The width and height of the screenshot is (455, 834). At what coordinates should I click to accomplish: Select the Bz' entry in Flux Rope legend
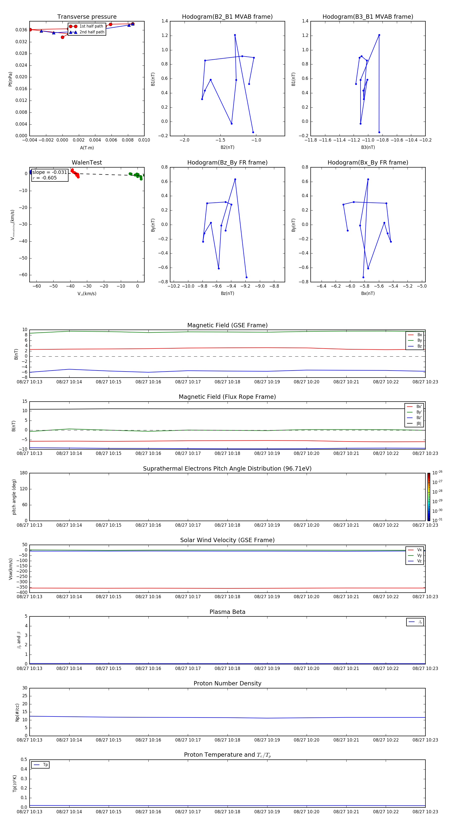point(415,418)
